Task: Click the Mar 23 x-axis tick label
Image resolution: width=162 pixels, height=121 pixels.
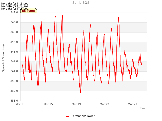Action: tap(104, 104)
